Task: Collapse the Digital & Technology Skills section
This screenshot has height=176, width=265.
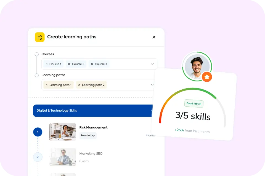Action: point(151,111)
